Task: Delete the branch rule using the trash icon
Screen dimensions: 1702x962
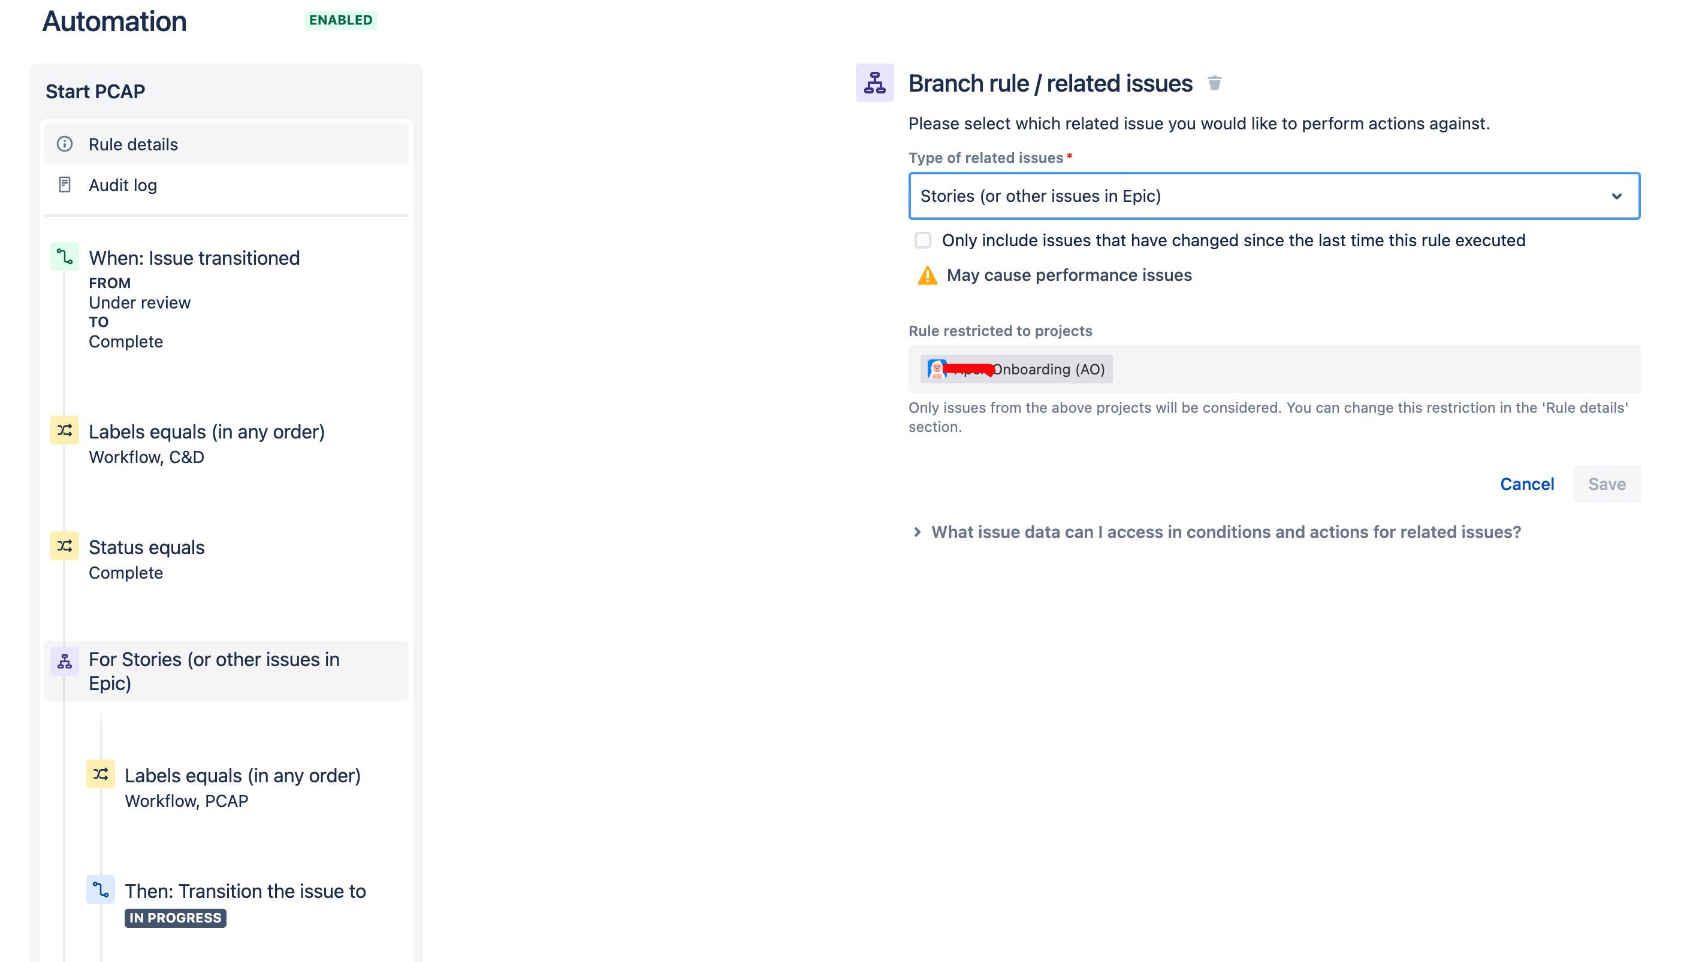Action: (x=1214, y=83)
